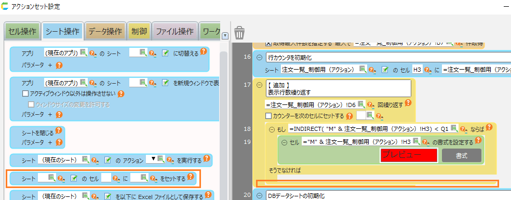
Task: Open the ファイル操作 tab
Action: coord(174,31)
